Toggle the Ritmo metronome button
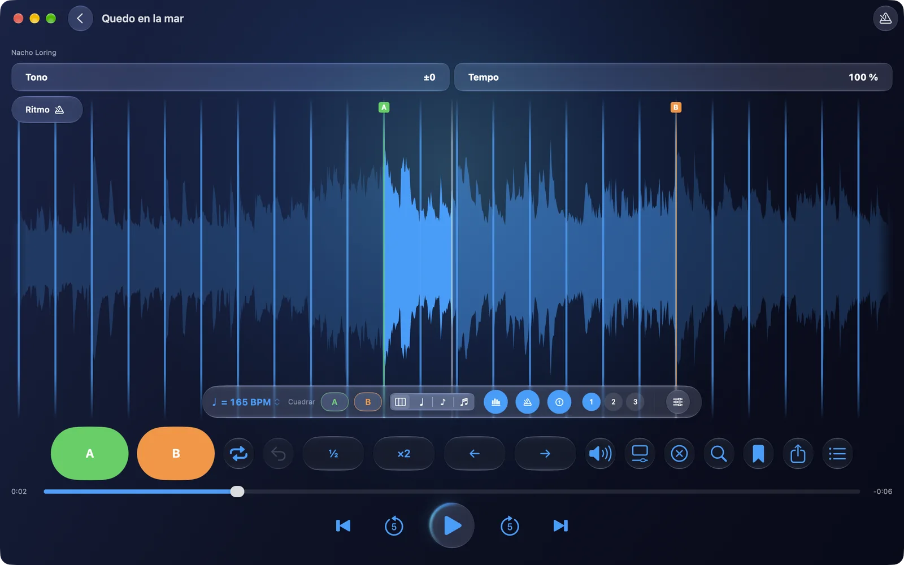The width and height of the screenshot is (904, 565). coord(47,110)
